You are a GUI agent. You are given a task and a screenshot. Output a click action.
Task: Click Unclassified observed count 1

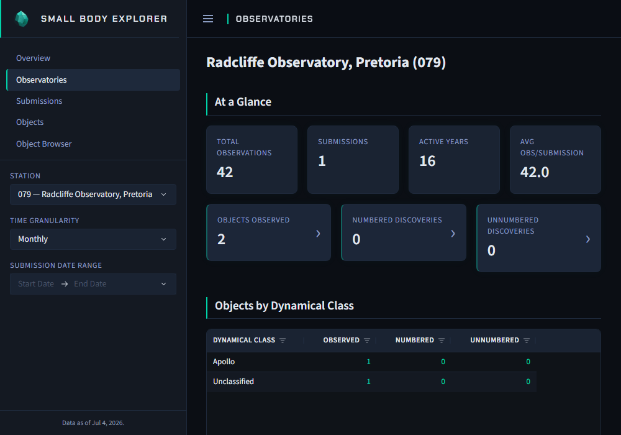point(369,381)
